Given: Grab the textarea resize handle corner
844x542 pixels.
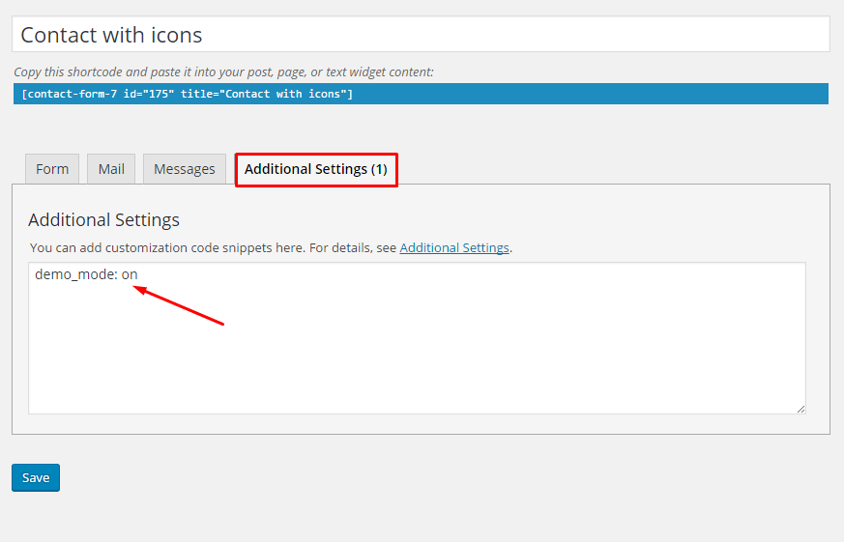Looking at the screenshot, I should point(800,409).
